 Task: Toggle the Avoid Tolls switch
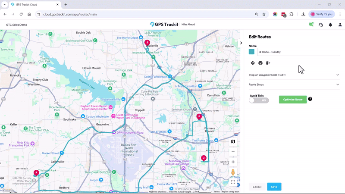tap(259, 100)
